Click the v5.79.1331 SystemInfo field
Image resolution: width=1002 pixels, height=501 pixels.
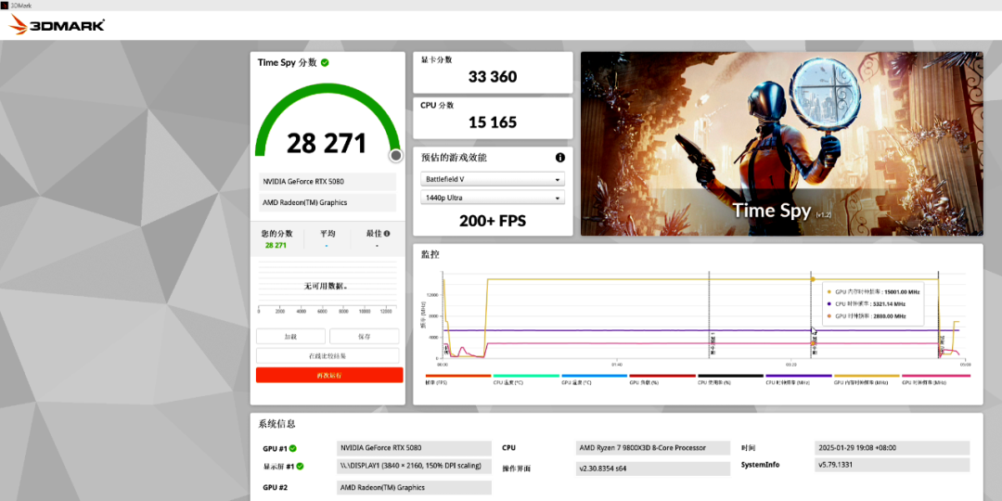click(893, 465)
